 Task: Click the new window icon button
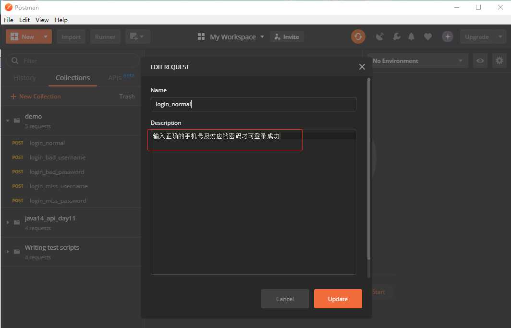point(137,36)
